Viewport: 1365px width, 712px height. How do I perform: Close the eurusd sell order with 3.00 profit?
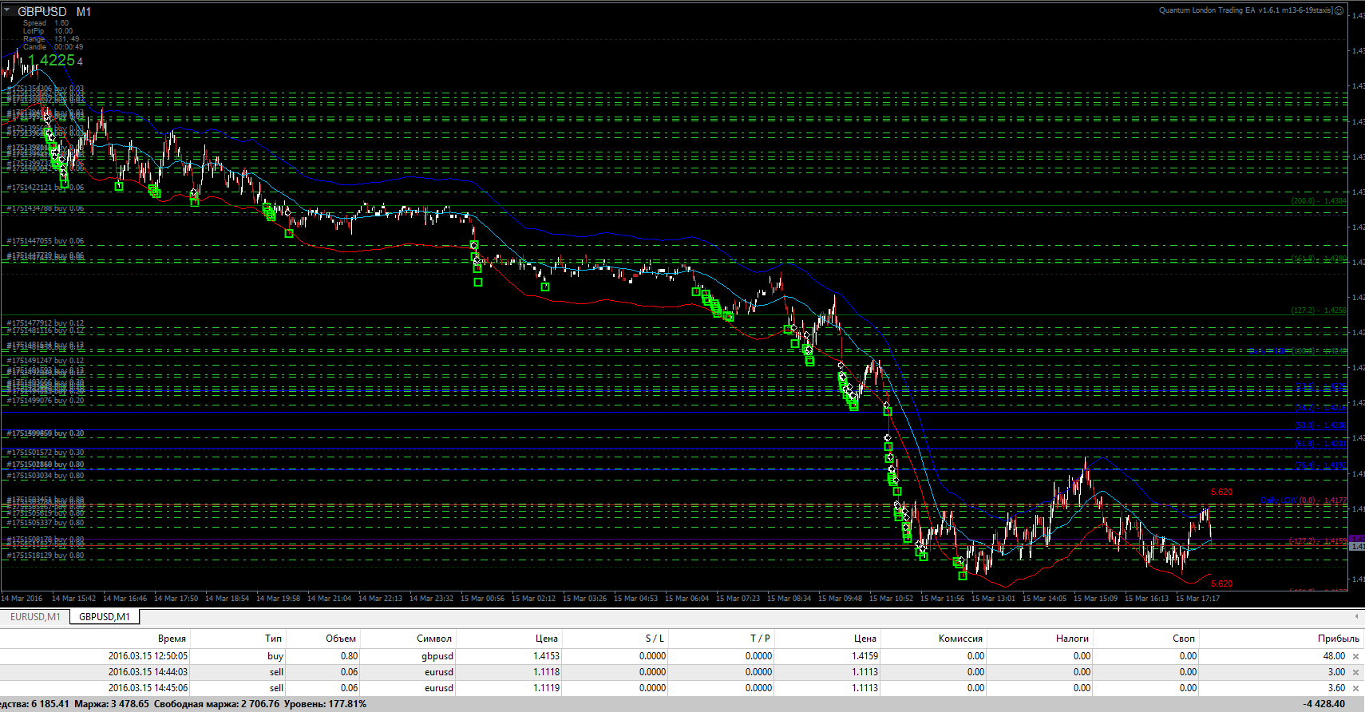tap(1355, 673)
